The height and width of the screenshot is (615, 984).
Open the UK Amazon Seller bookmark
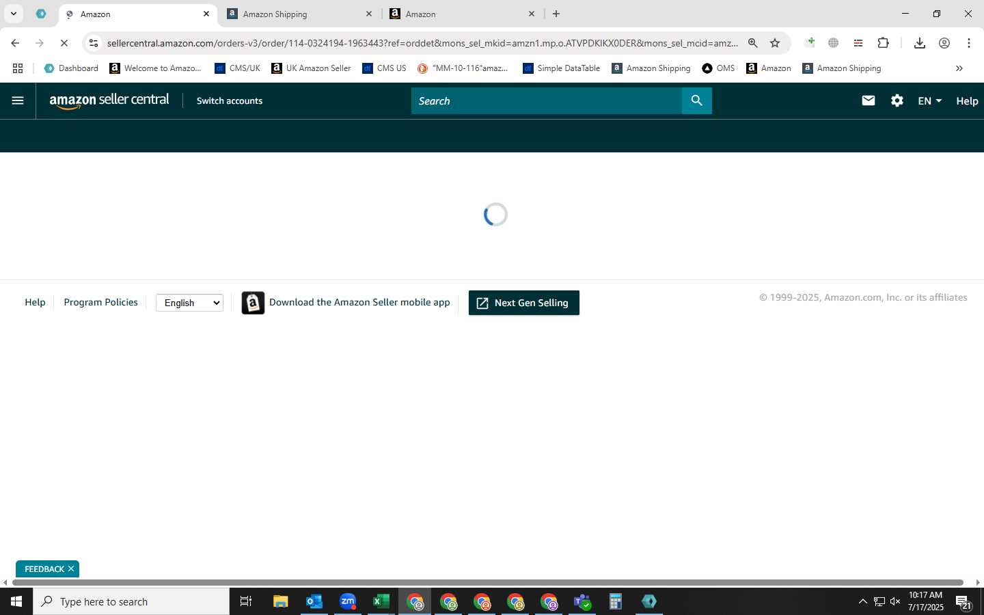click(311, 68)
